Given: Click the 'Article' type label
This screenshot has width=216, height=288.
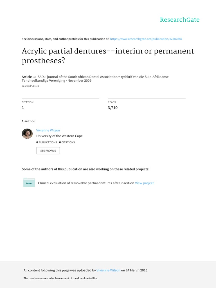Looking at the screenshot, I should pyautogui.click(x=27, y=77).
